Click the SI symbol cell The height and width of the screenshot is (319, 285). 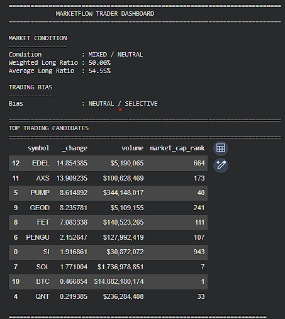47,252
